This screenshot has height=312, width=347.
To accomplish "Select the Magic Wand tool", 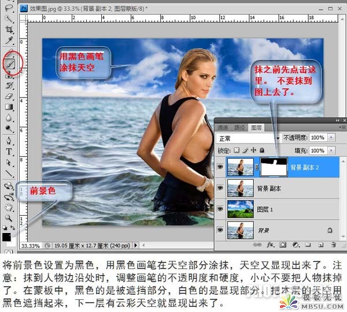I will pyautogui.click(x=9, y=19).
